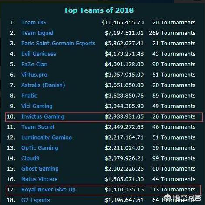Image resolution: width=205 pixels, height=205 pixels.
Task: Open the Vici Gaming link
Action: [37, 106]
